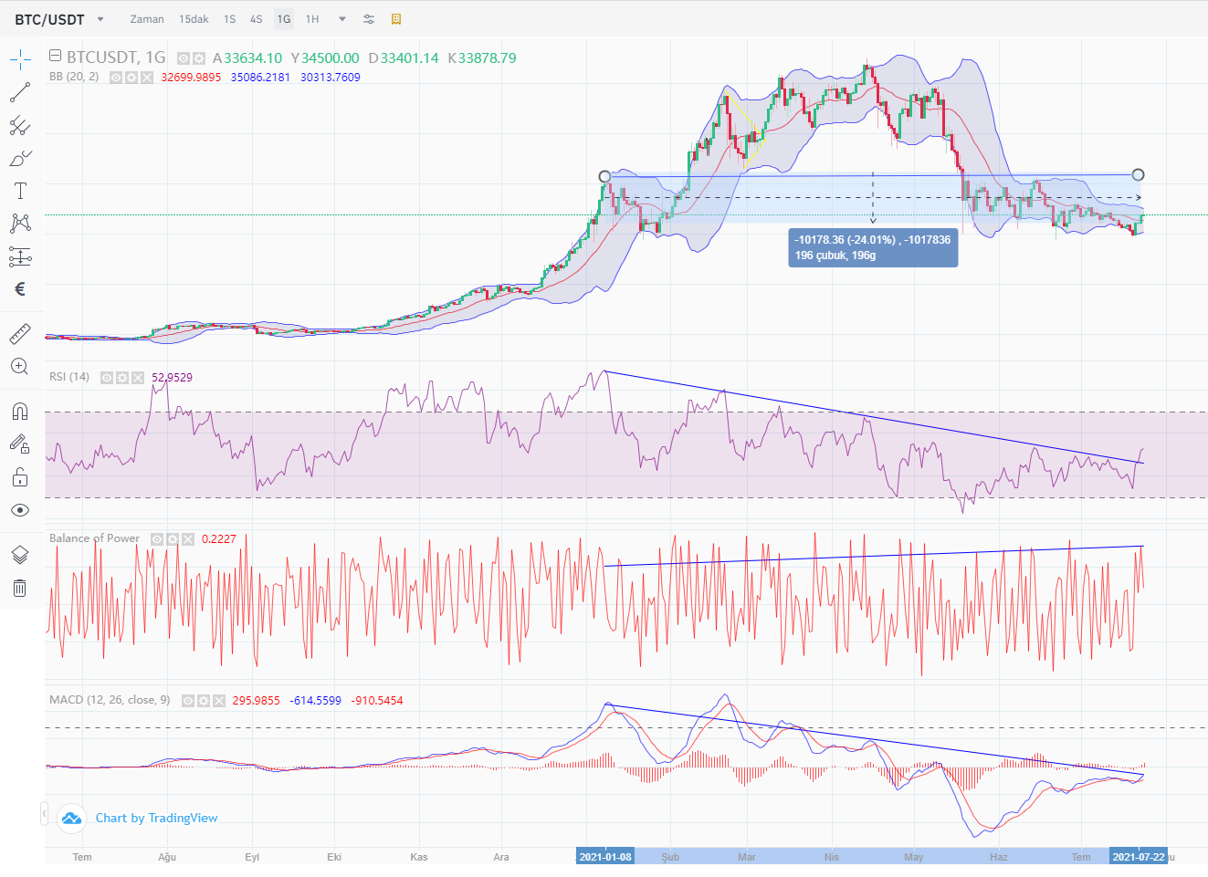
Task: Collapse the BTCUSDT legend box
Action: tap(55, 57)
